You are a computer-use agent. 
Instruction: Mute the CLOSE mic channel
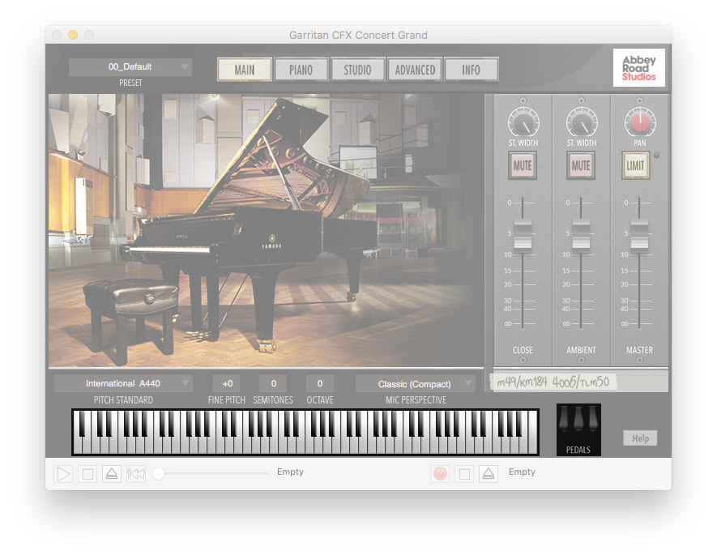523,165
